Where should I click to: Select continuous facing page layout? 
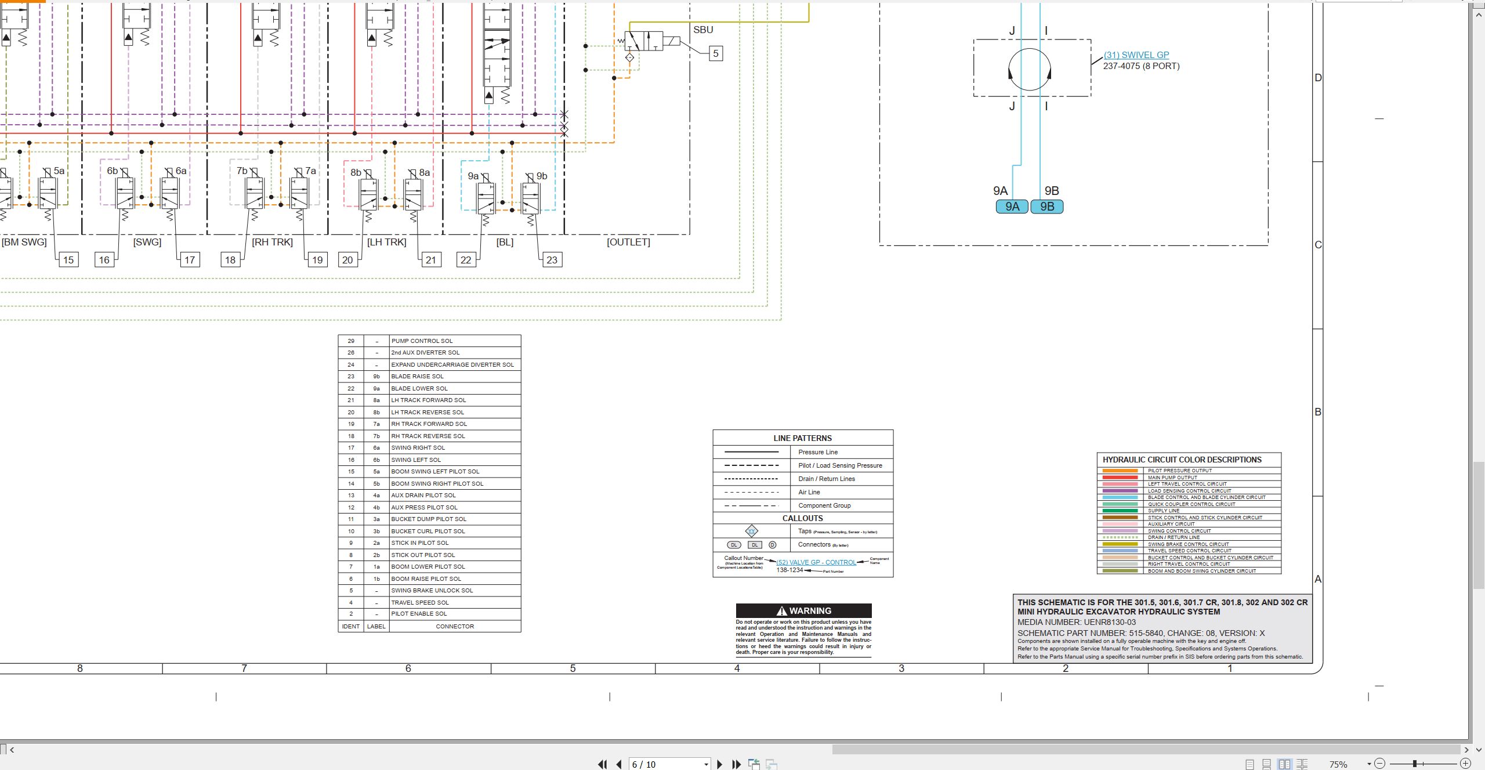tap(1302, 764)
